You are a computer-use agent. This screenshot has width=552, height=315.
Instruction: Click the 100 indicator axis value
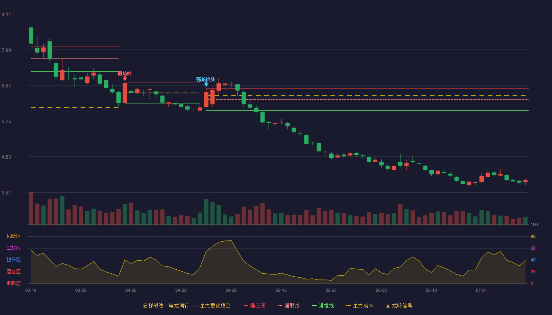coord(534,224)
